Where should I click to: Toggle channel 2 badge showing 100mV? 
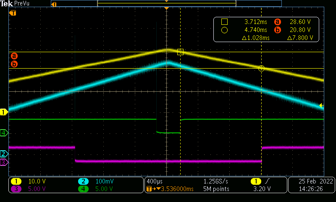84,181
